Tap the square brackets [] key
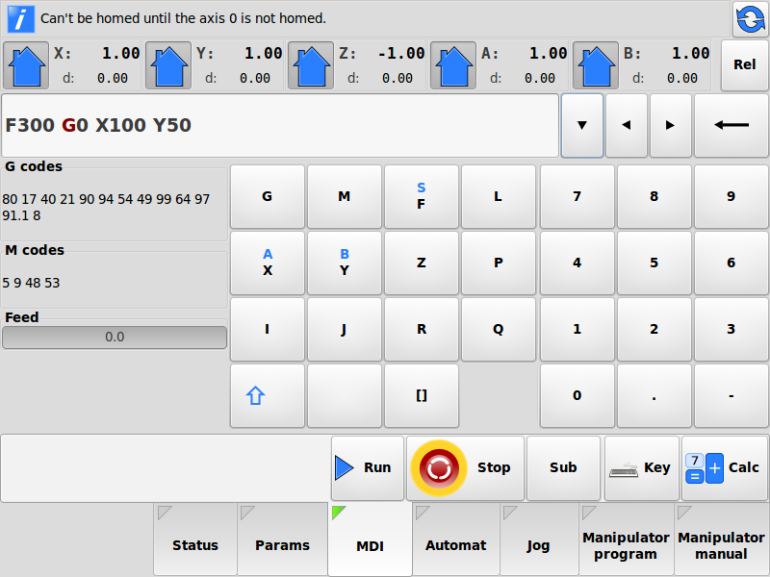Image resolution: width=770 pixels, height=577 pixels. (422, 395)
